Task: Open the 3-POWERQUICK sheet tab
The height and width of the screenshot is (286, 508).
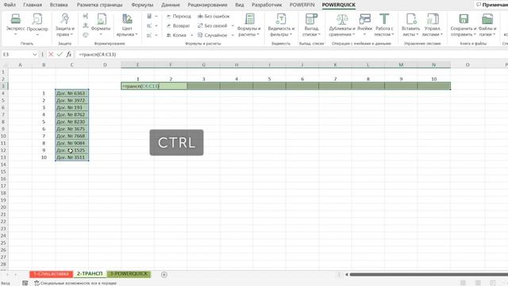Action: 129,274
